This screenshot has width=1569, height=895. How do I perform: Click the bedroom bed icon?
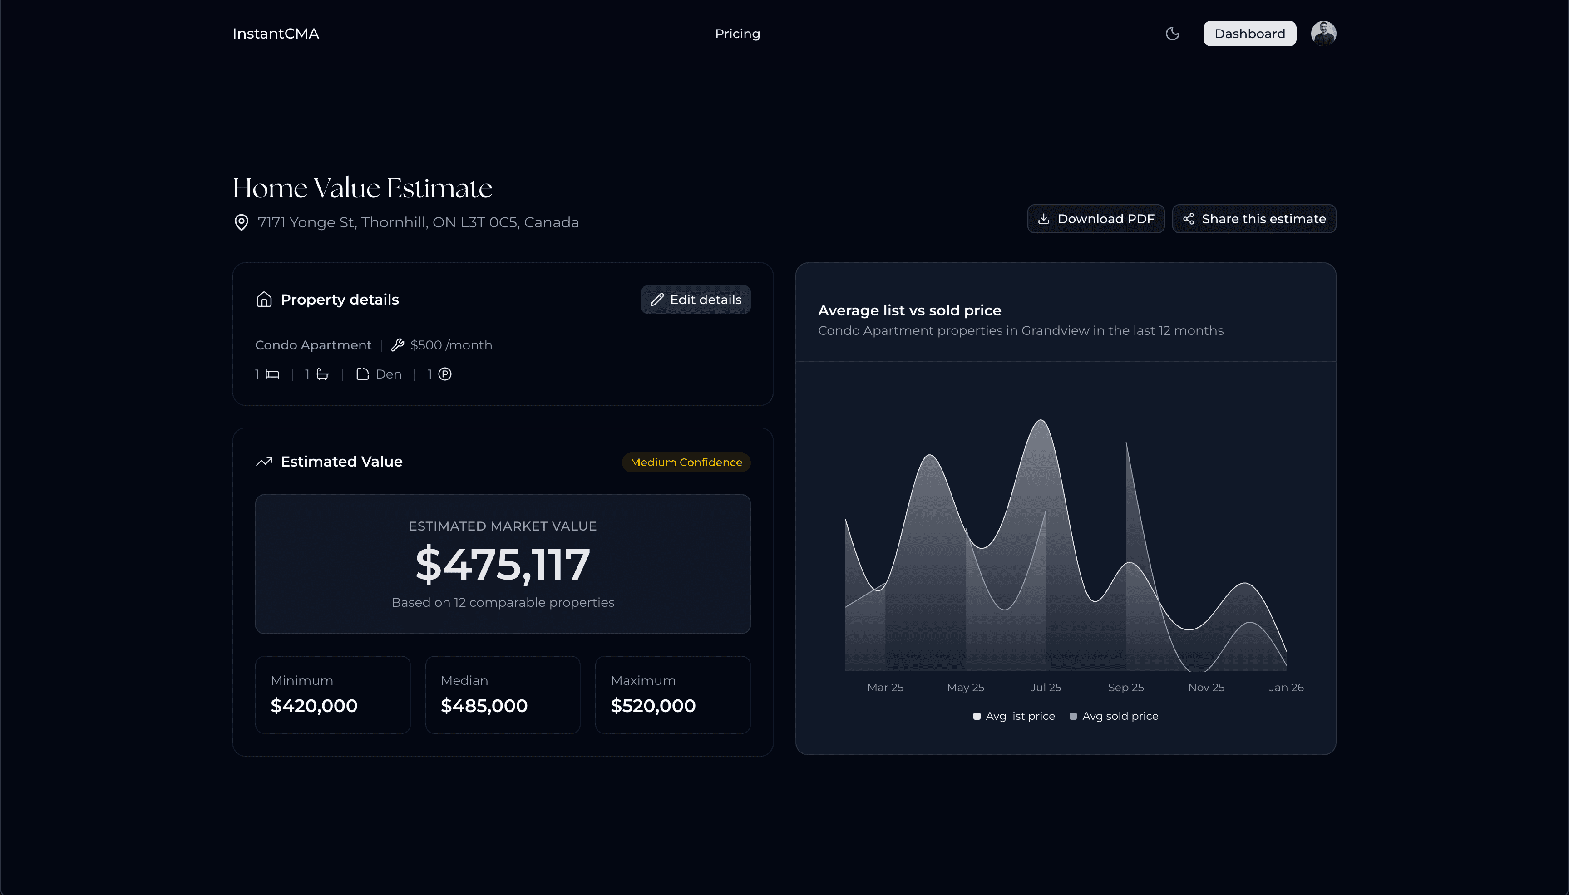(272, 374)
